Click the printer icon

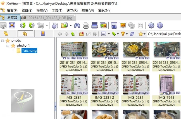click(x=86, y=25)
